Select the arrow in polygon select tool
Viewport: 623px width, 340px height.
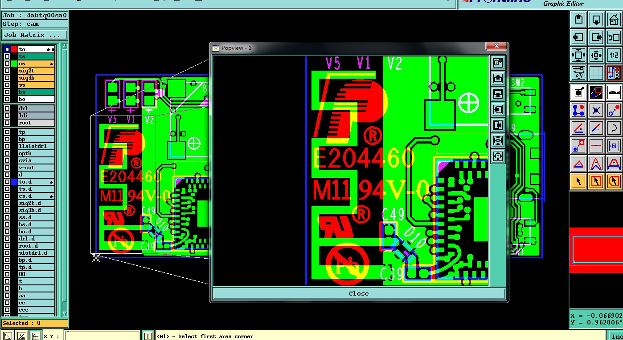tap(614, 181)
